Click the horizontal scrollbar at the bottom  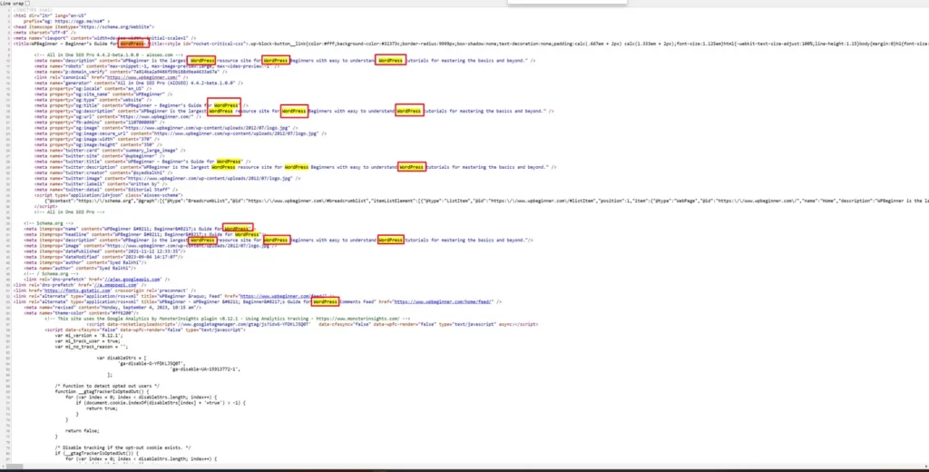(x=464, y=467)
